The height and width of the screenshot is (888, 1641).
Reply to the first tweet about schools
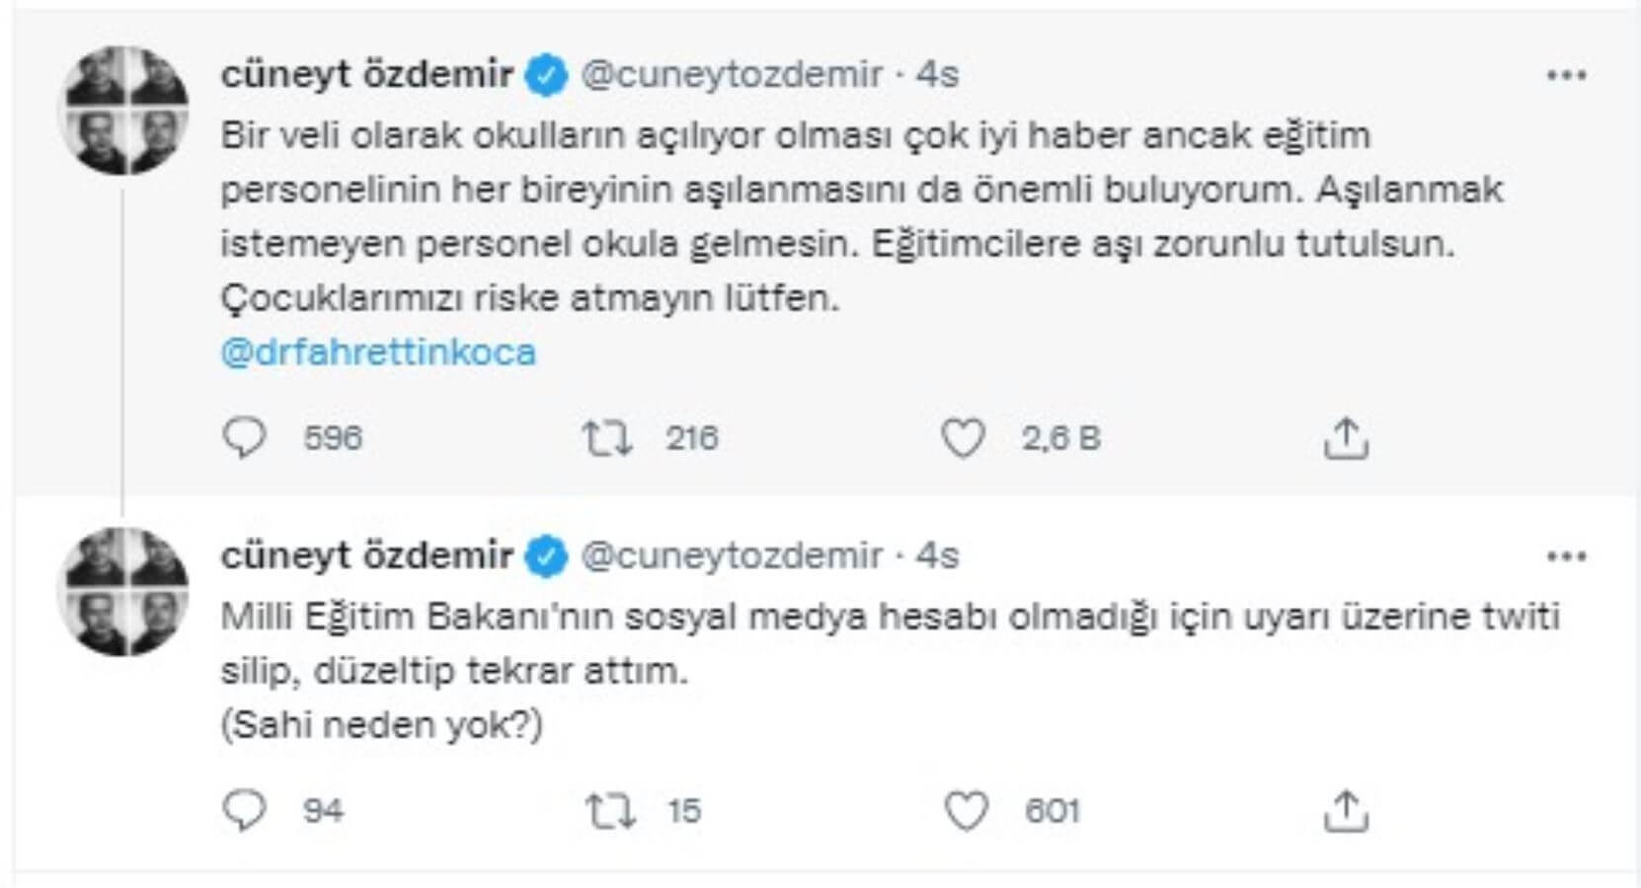(244, 438)
